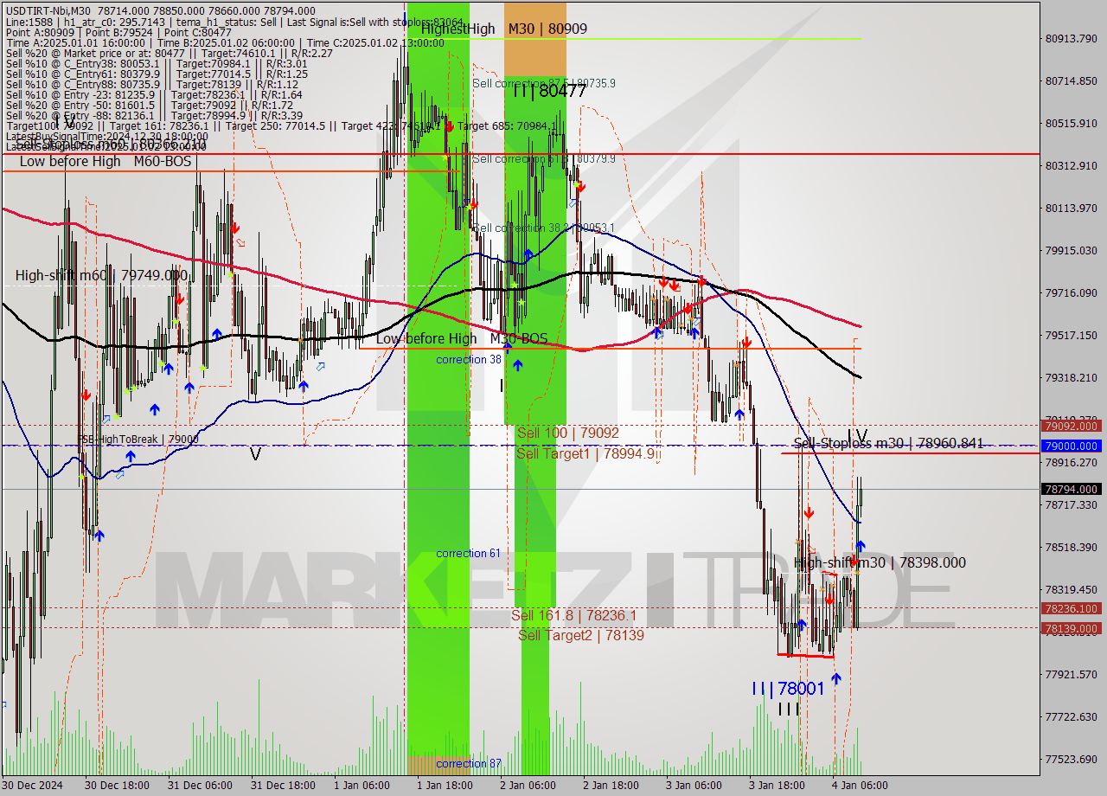
Task: Select the 'Sell %20 @ Market price' line
Action: 170,52
